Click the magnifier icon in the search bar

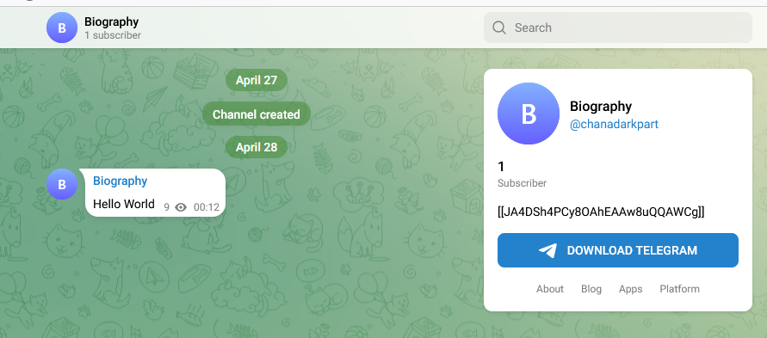click(499, 28)
